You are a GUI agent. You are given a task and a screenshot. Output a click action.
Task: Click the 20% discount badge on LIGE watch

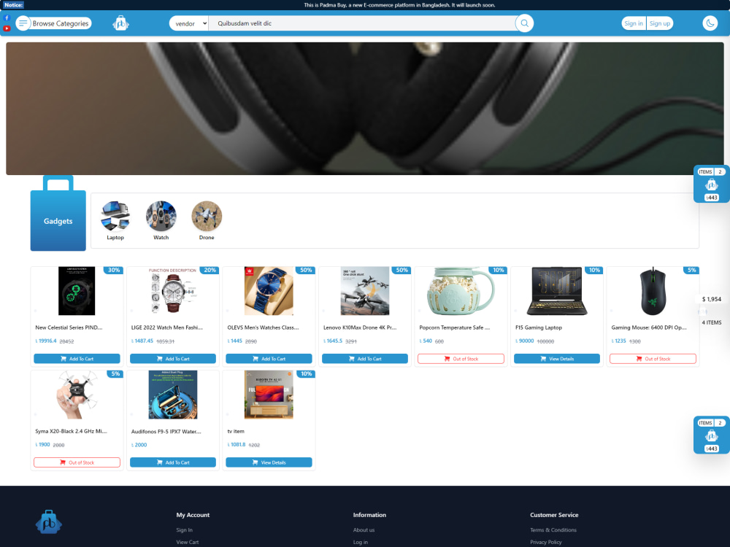coord(210,270)
